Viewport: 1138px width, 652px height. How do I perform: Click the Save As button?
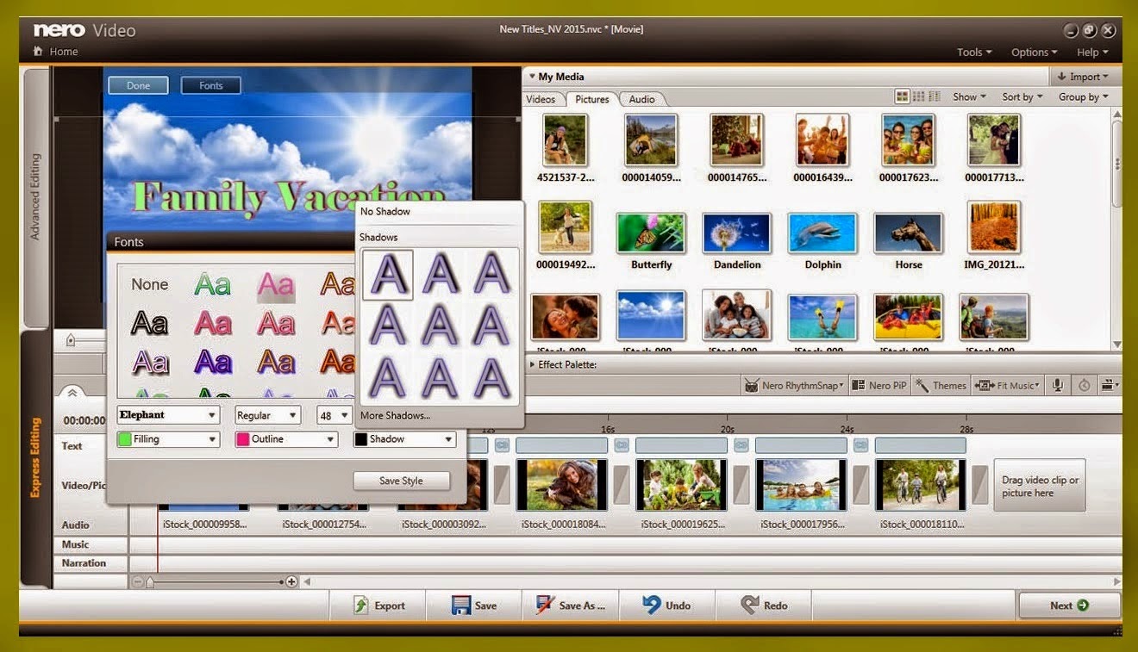tap(570, 605)
